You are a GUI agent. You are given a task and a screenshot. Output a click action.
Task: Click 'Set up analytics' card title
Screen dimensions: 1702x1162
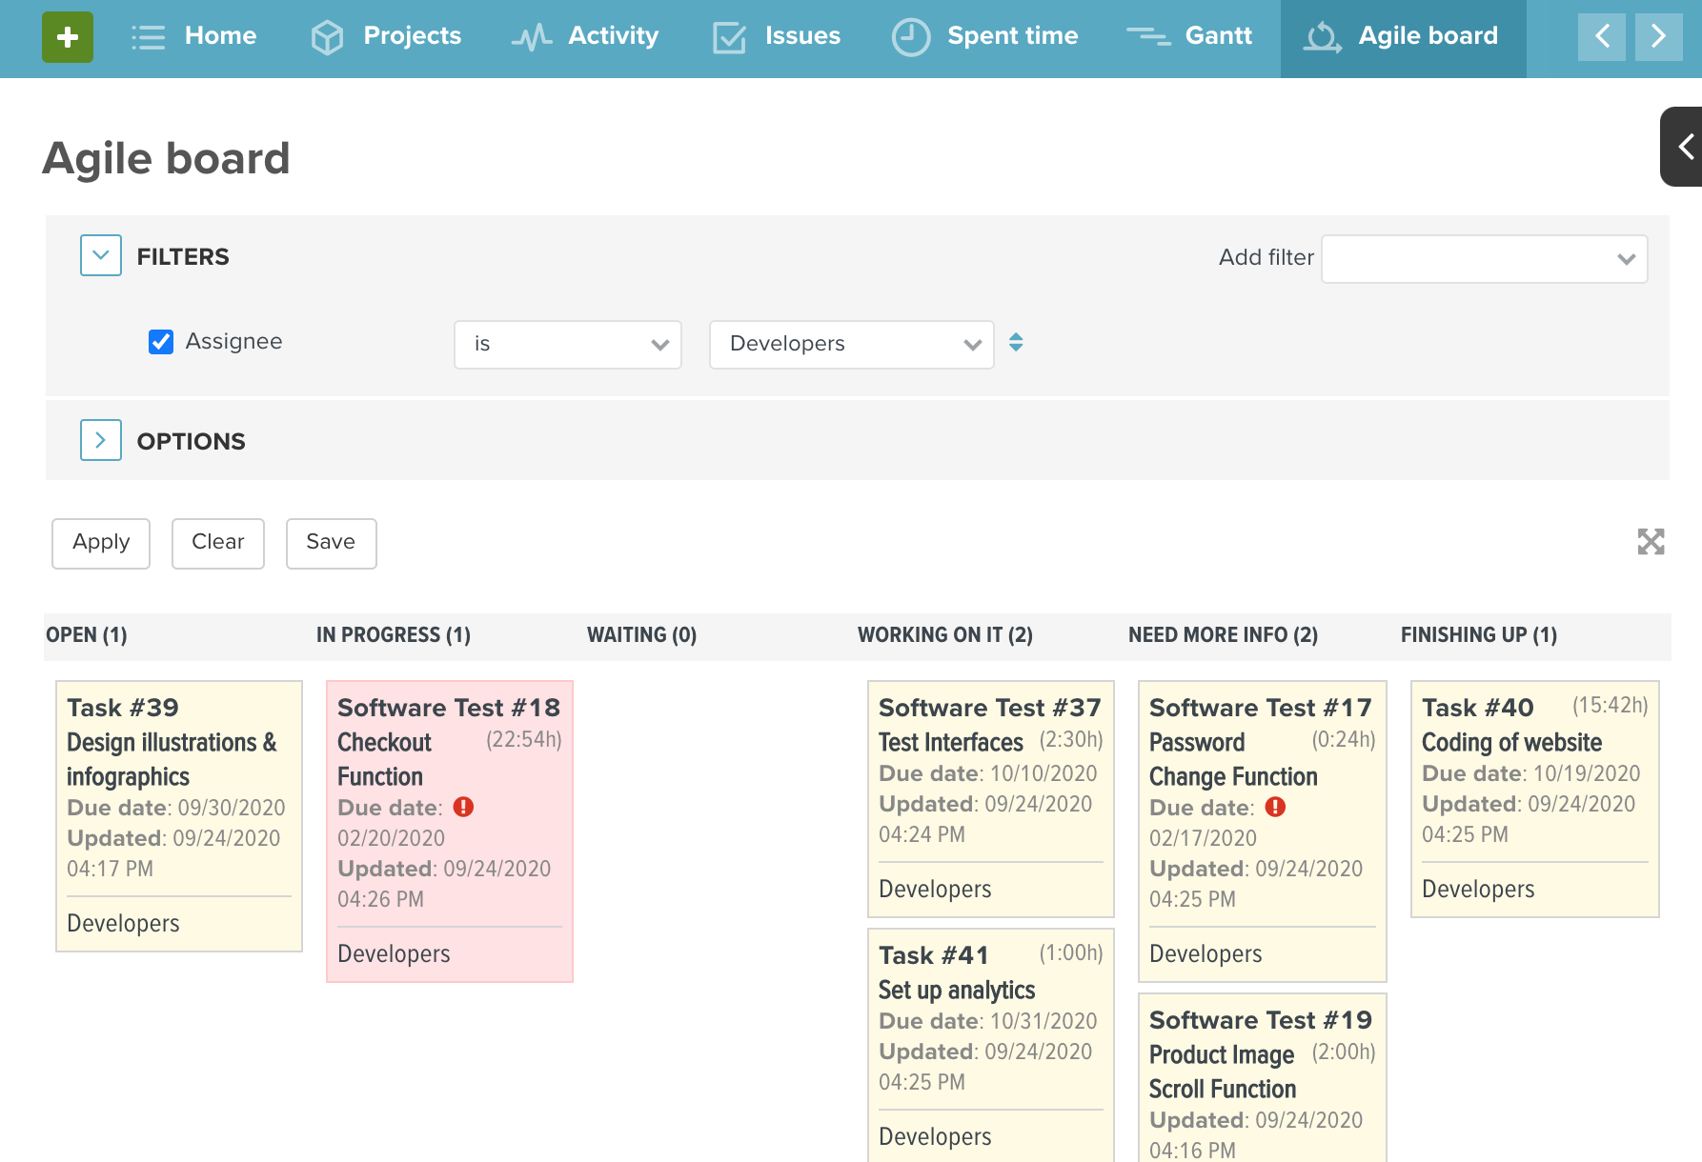pos(957,990)
